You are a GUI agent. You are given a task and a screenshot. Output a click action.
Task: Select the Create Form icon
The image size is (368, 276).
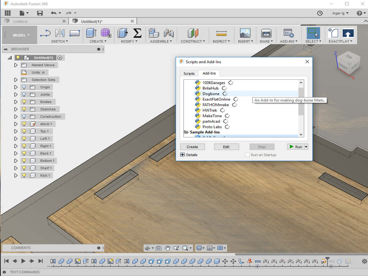(x=106, y=33)
